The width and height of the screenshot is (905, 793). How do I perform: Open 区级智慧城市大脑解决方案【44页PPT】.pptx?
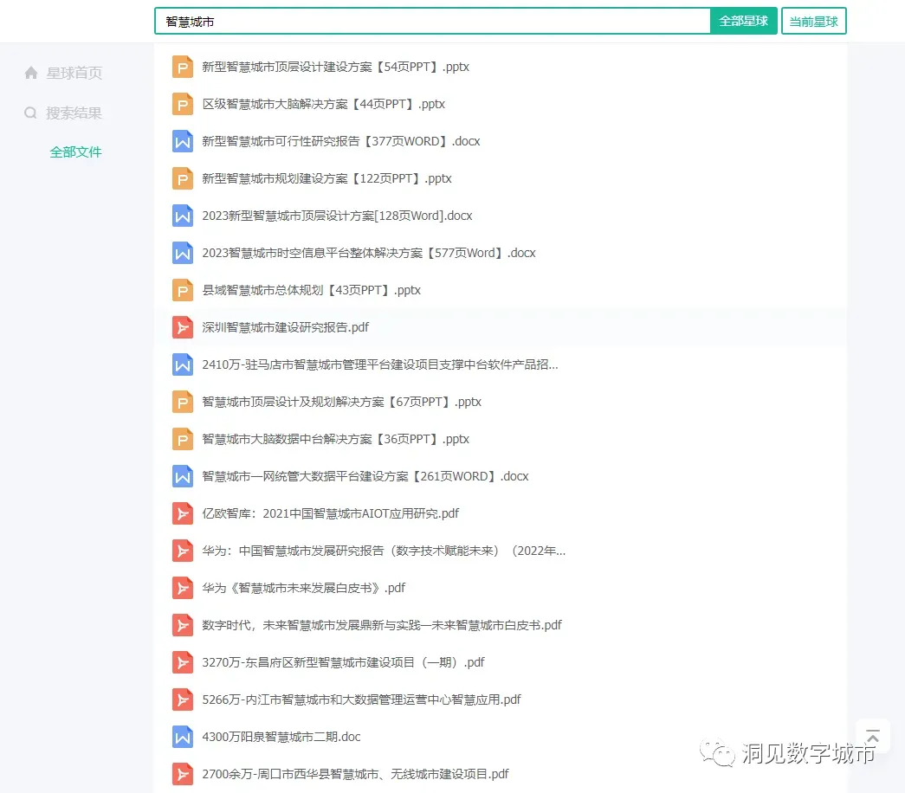coord(323,104)
